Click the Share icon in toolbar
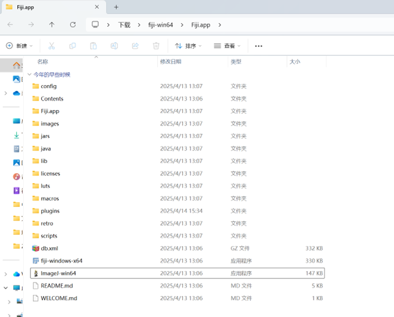Image resolution: width=394 pixels, height=317 pixels. [135, 46]
